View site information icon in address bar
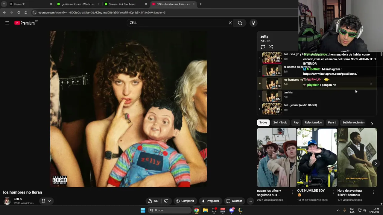This screenshot has width=383, height=215. click(x=35, y=13)
